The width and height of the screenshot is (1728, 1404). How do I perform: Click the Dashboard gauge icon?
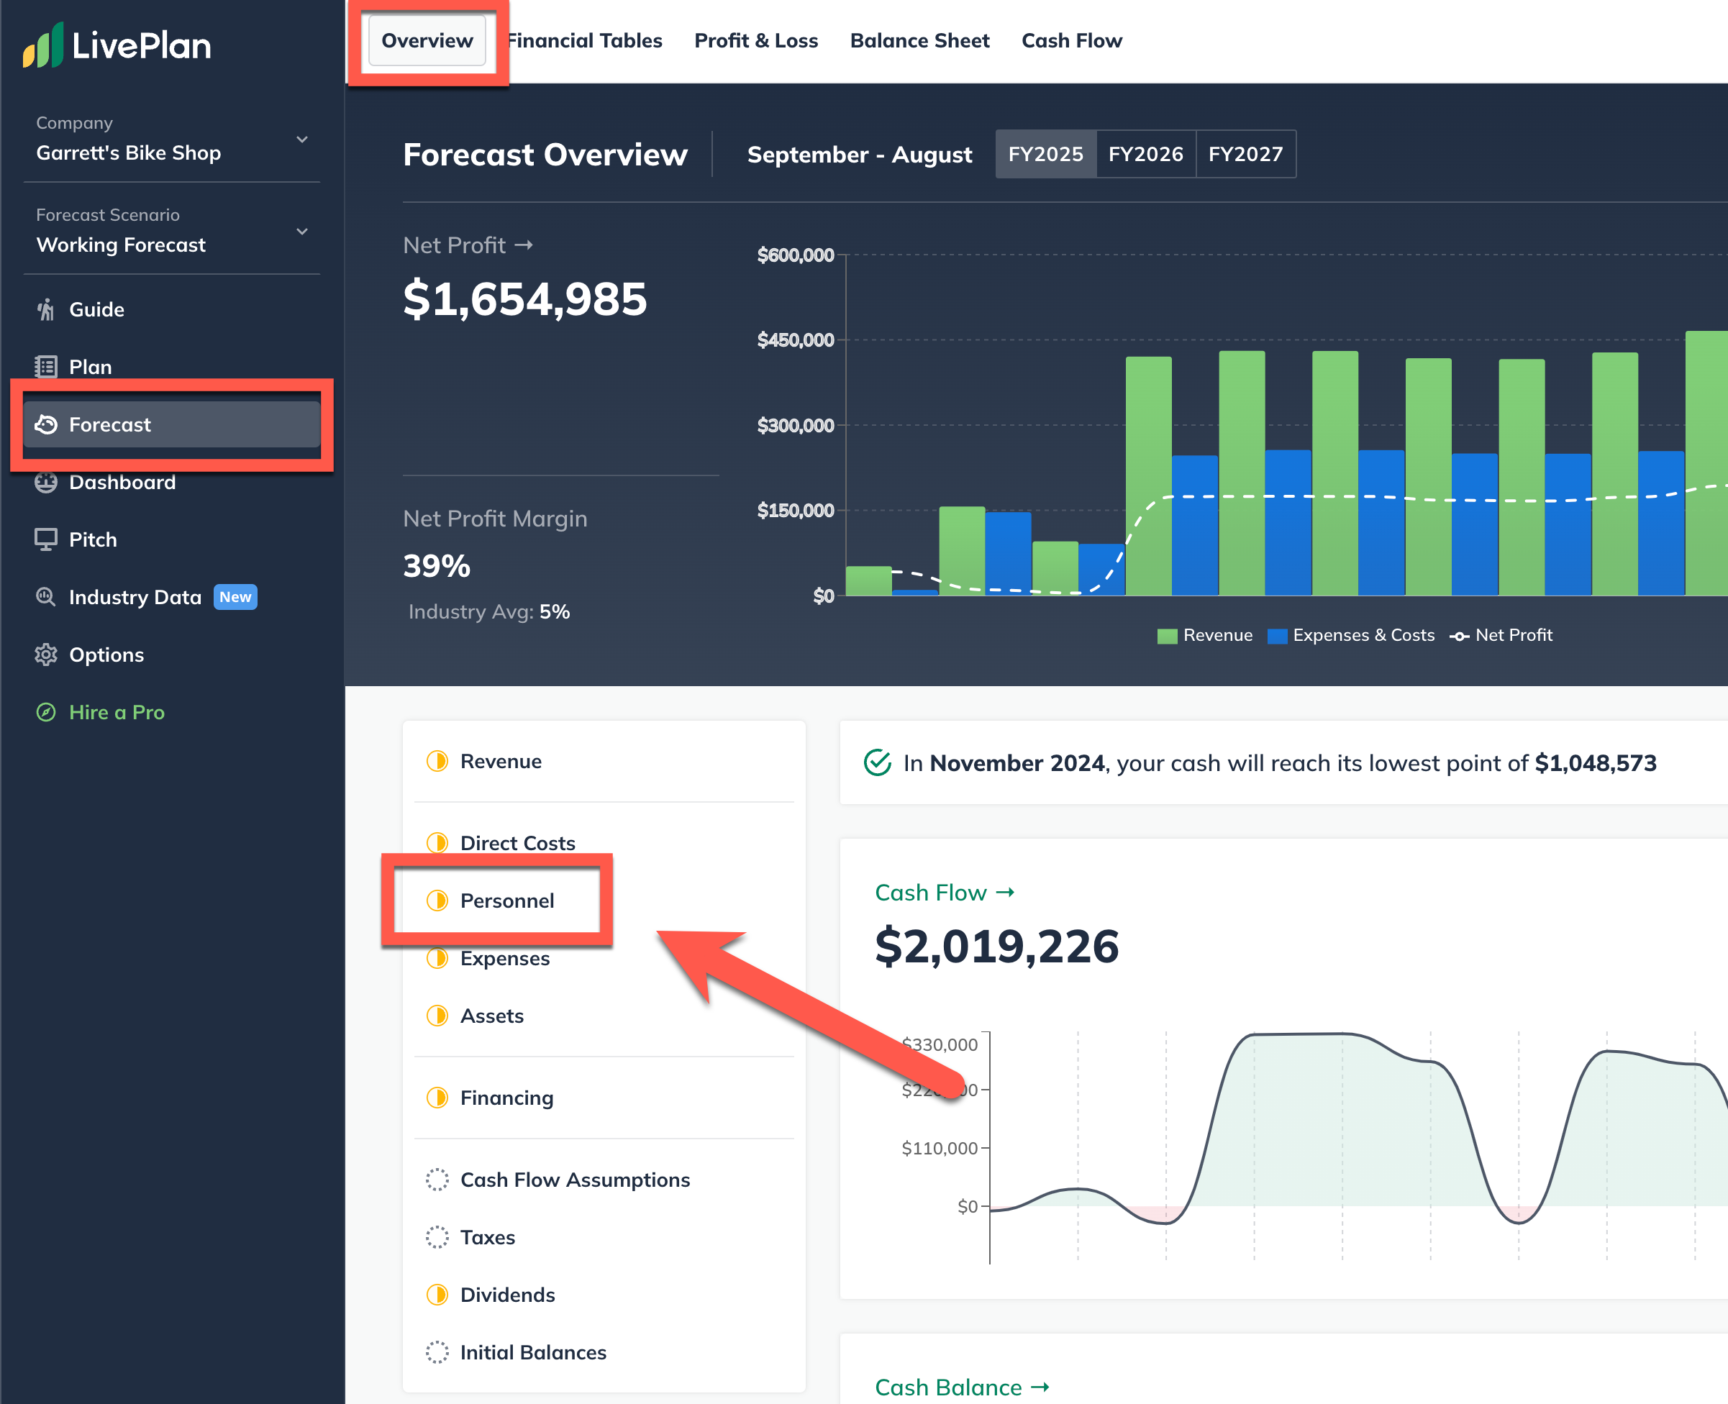(x=46, y=482)
